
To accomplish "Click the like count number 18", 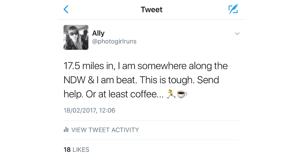I will coord(67,150).
